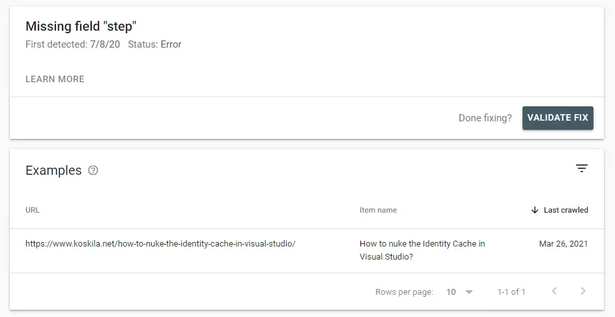Open the LEARN MORE link

pos(55,79)
